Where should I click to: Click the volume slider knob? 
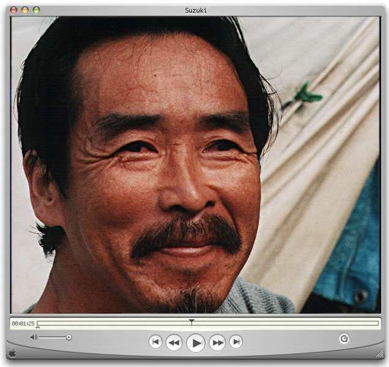[69, 337]
